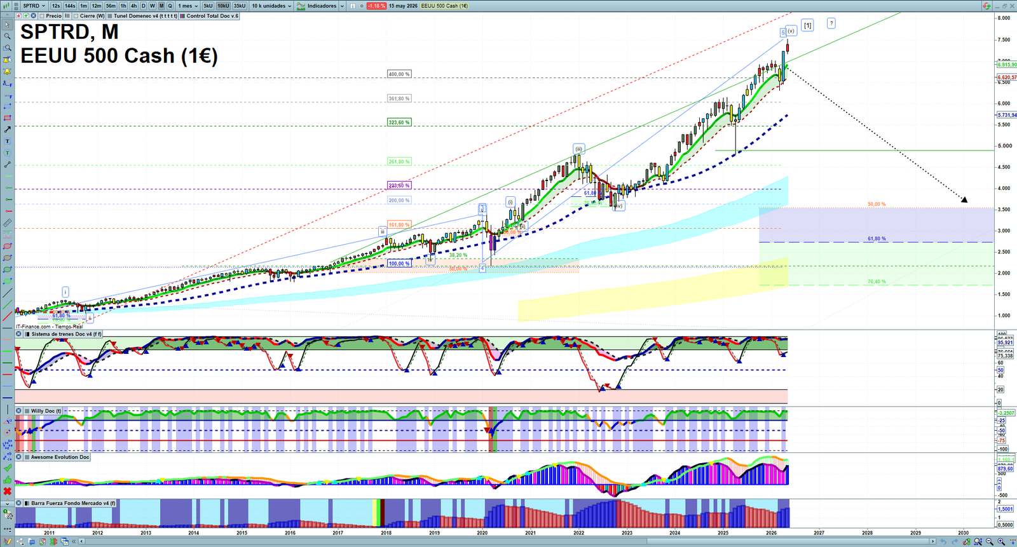Select the magnifier zoom tool
Image resolution: width=1017 pixels, height=547 pixels.
7,36
